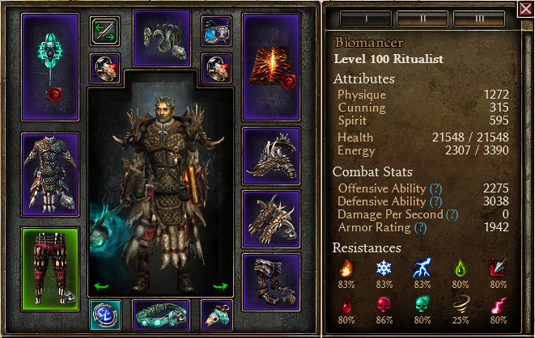Select the clawed gloves slot
Viewport: 535px width, 338px height.
(x=271, y=219)
